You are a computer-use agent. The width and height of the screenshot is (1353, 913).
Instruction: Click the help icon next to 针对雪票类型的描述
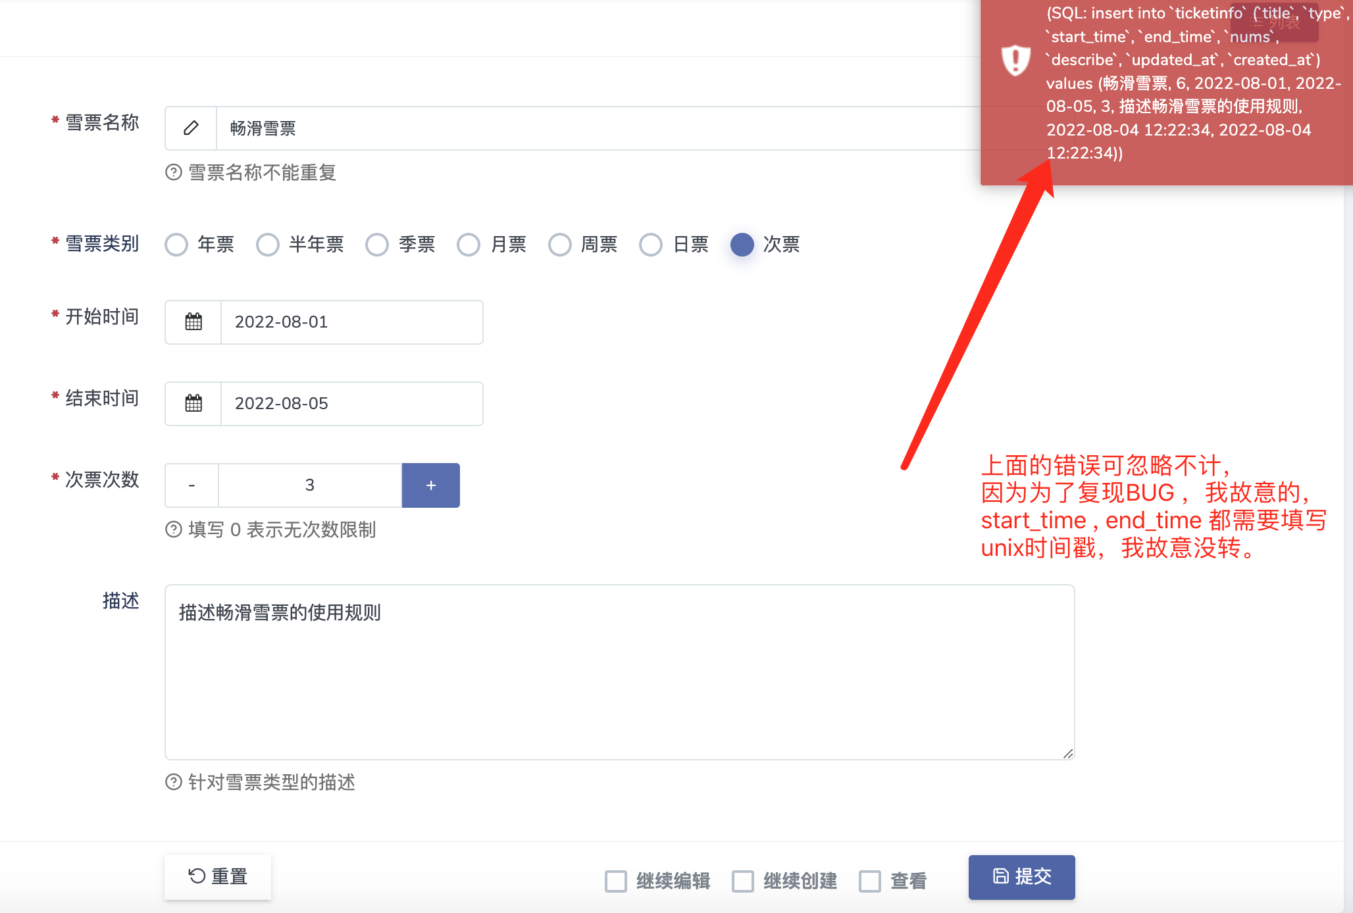[174, 782]
